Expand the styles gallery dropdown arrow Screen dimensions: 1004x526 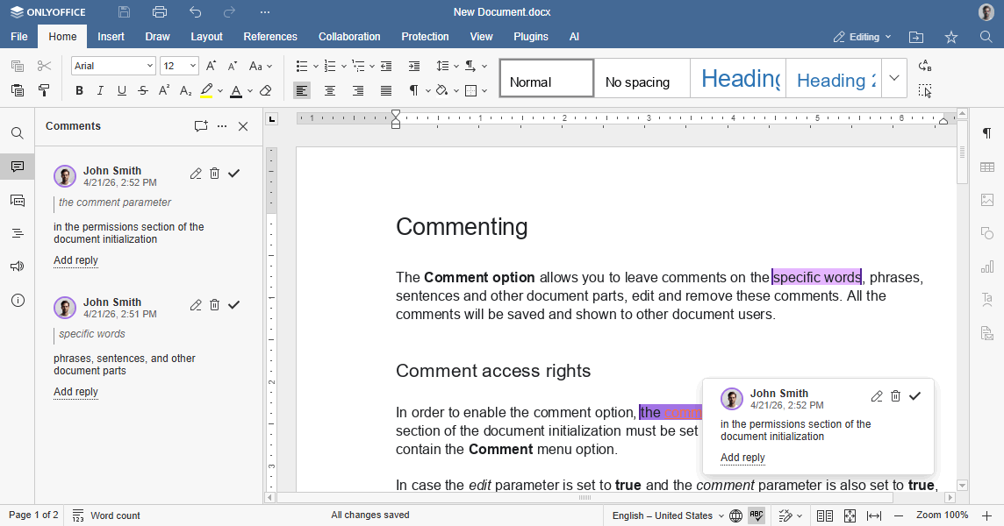click(894, 78)
